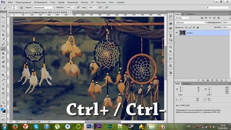Open the brush flow slider arrow
This screenshot has height=130, width=231.
[x=95, y=7]
